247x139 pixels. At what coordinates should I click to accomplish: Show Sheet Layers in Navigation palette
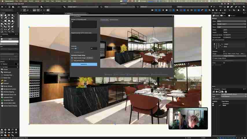click(220, 92)
